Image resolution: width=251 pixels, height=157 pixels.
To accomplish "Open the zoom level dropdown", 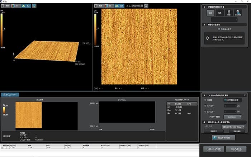I will [137, 6].
